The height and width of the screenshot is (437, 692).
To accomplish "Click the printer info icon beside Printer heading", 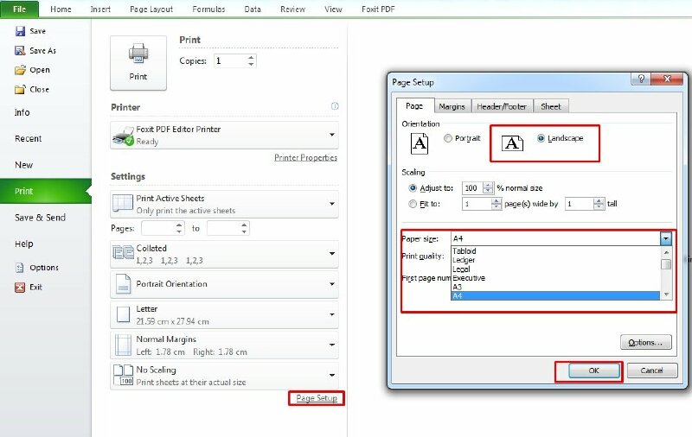I will click(x=335, y=106).
